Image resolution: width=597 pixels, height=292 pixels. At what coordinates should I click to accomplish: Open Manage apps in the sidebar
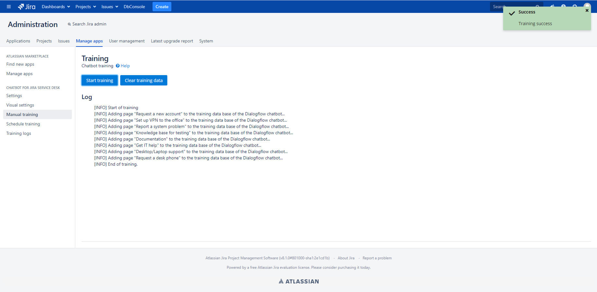click(19, 74)
